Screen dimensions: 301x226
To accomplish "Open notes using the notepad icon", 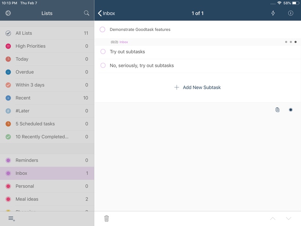I will coord(277,110).
